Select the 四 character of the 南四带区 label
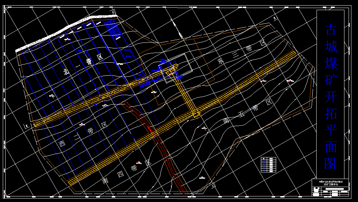The image size is (358, 202). pyautogui.click(x=120, y=174)
